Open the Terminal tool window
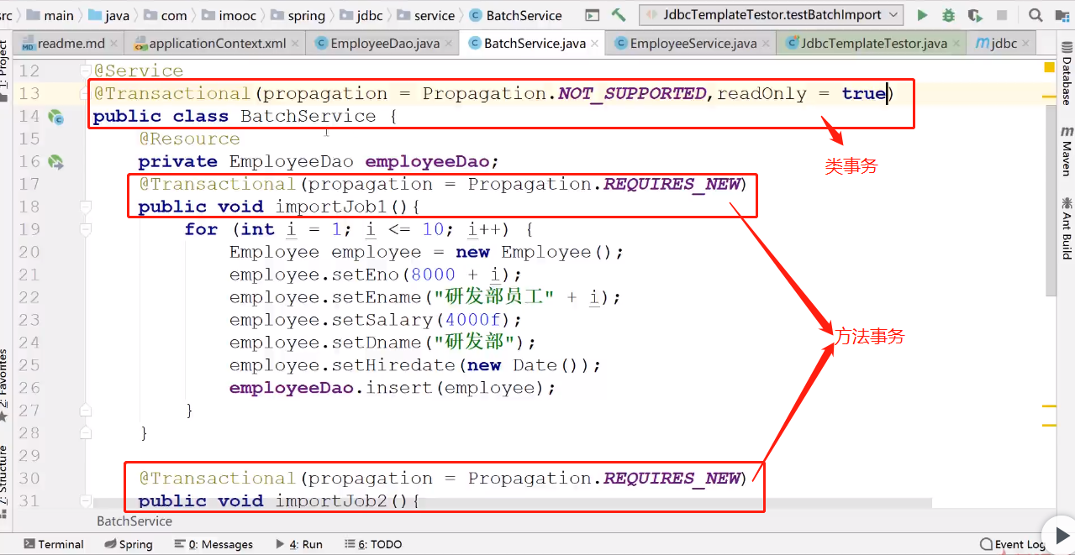The image size is (1075, 555). coord(54,544)
